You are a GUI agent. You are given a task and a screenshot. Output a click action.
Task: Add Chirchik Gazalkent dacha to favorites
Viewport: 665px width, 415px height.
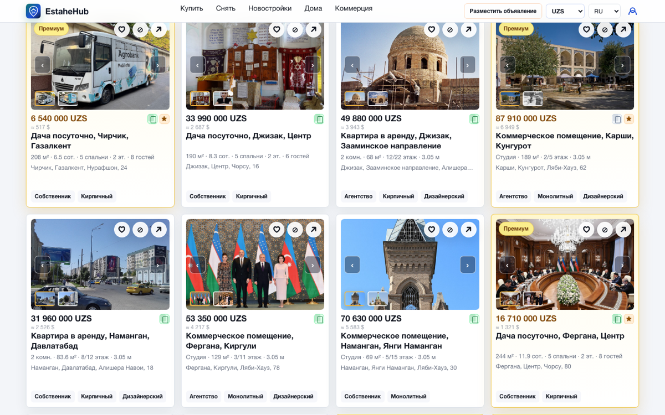(122, 29)
